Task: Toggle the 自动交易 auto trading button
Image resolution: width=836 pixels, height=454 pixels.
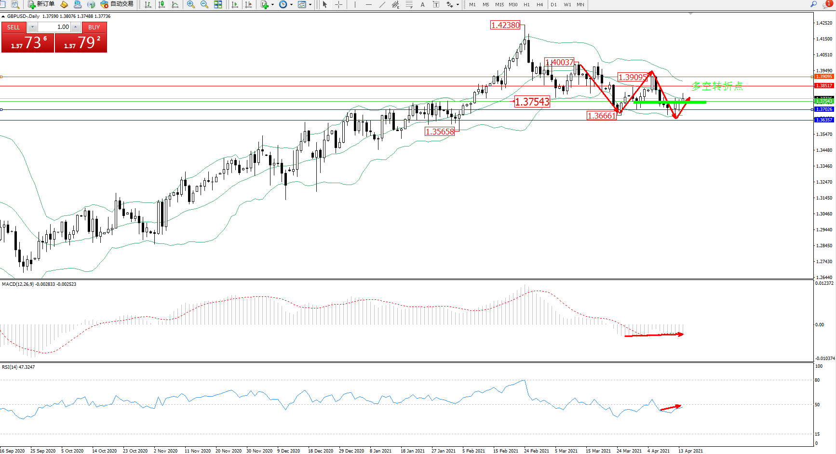Action: (117, 4)
